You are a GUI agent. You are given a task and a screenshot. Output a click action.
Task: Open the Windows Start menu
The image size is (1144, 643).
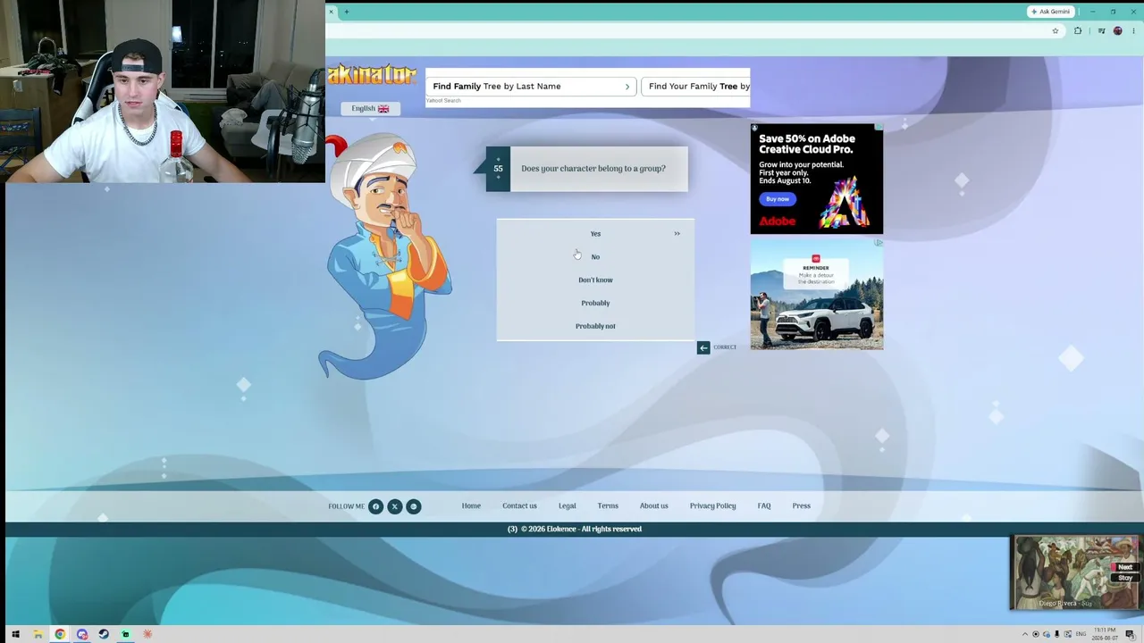(x=15, y=635)
